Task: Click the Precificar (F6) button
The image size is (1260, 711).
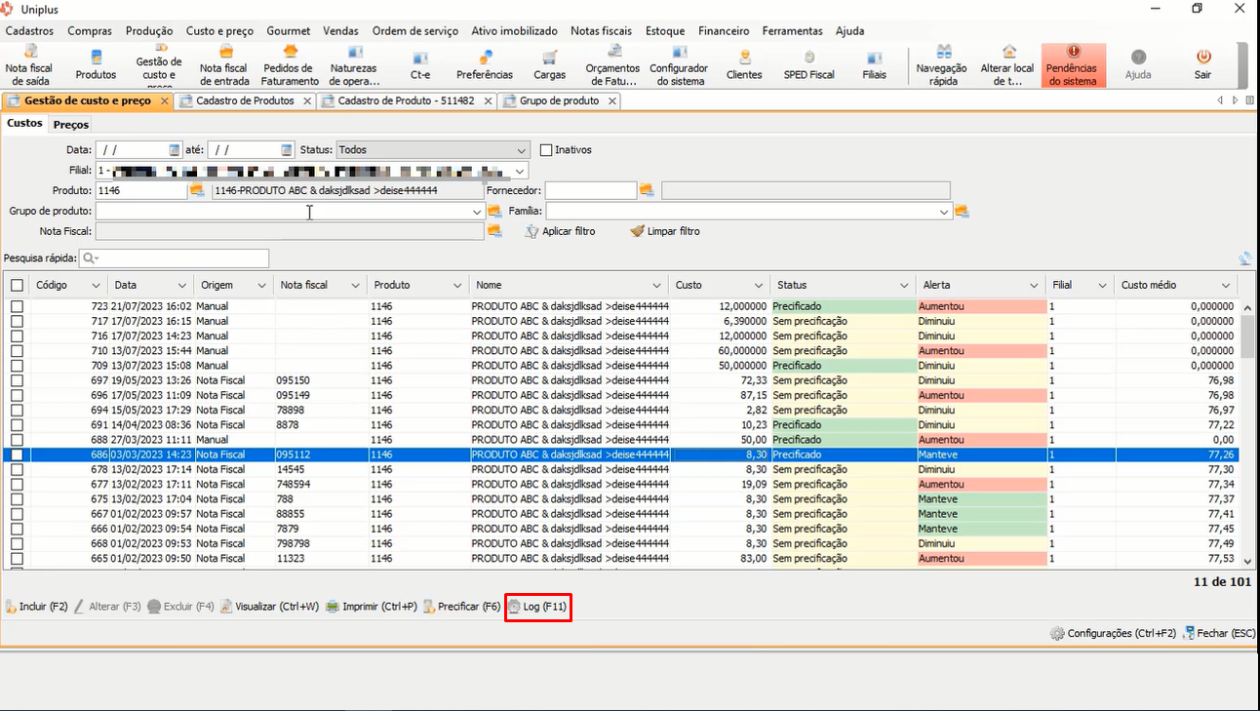Action: click(x=461, y=607)
